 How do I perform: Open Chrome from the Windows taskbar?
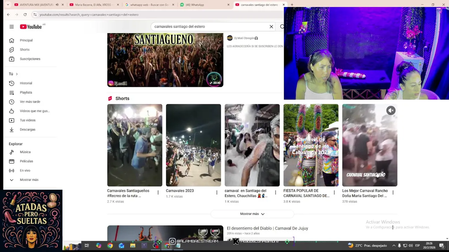pos(110,246)
